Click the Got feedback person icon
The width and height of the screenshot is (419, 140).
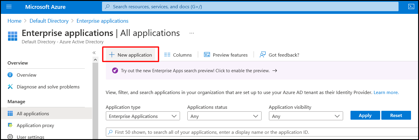pos(262,55)
